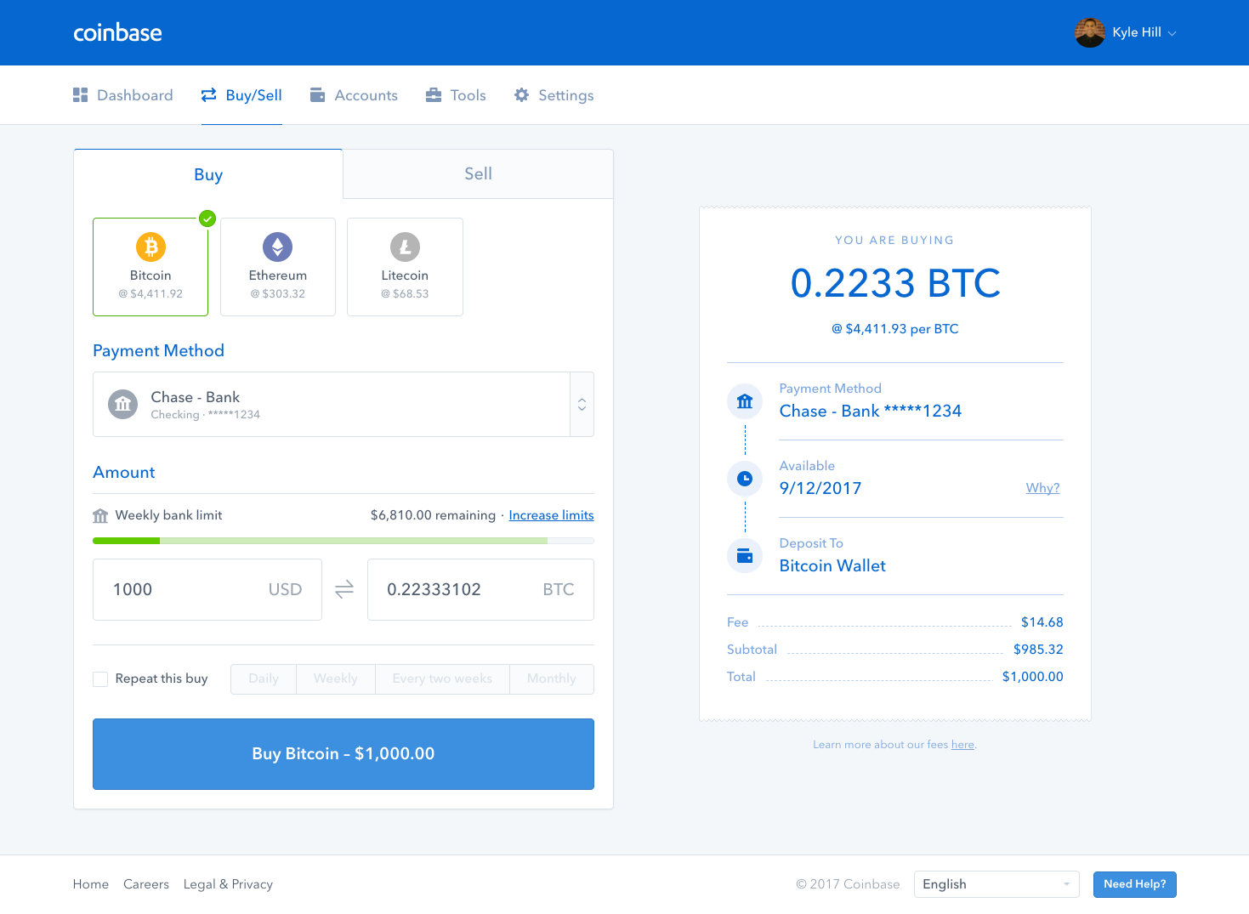Click the Increase limits link
The width and height of the screenshot is (1249, 914).
tap(551, 514)
